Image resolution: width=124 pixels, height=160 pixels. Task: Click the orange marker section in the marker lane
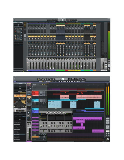pyautogui.click(x=94, y=89)
